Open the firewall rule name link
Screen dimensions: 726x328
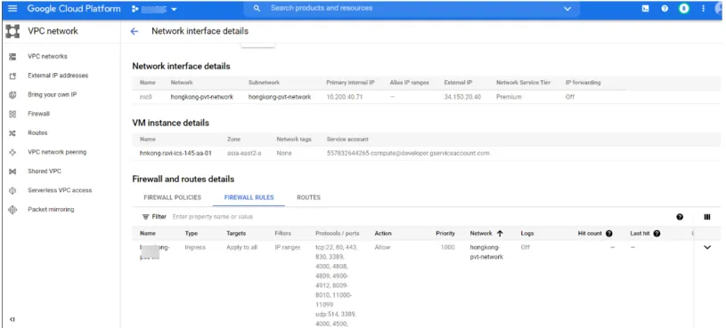(x=155, y=252)
